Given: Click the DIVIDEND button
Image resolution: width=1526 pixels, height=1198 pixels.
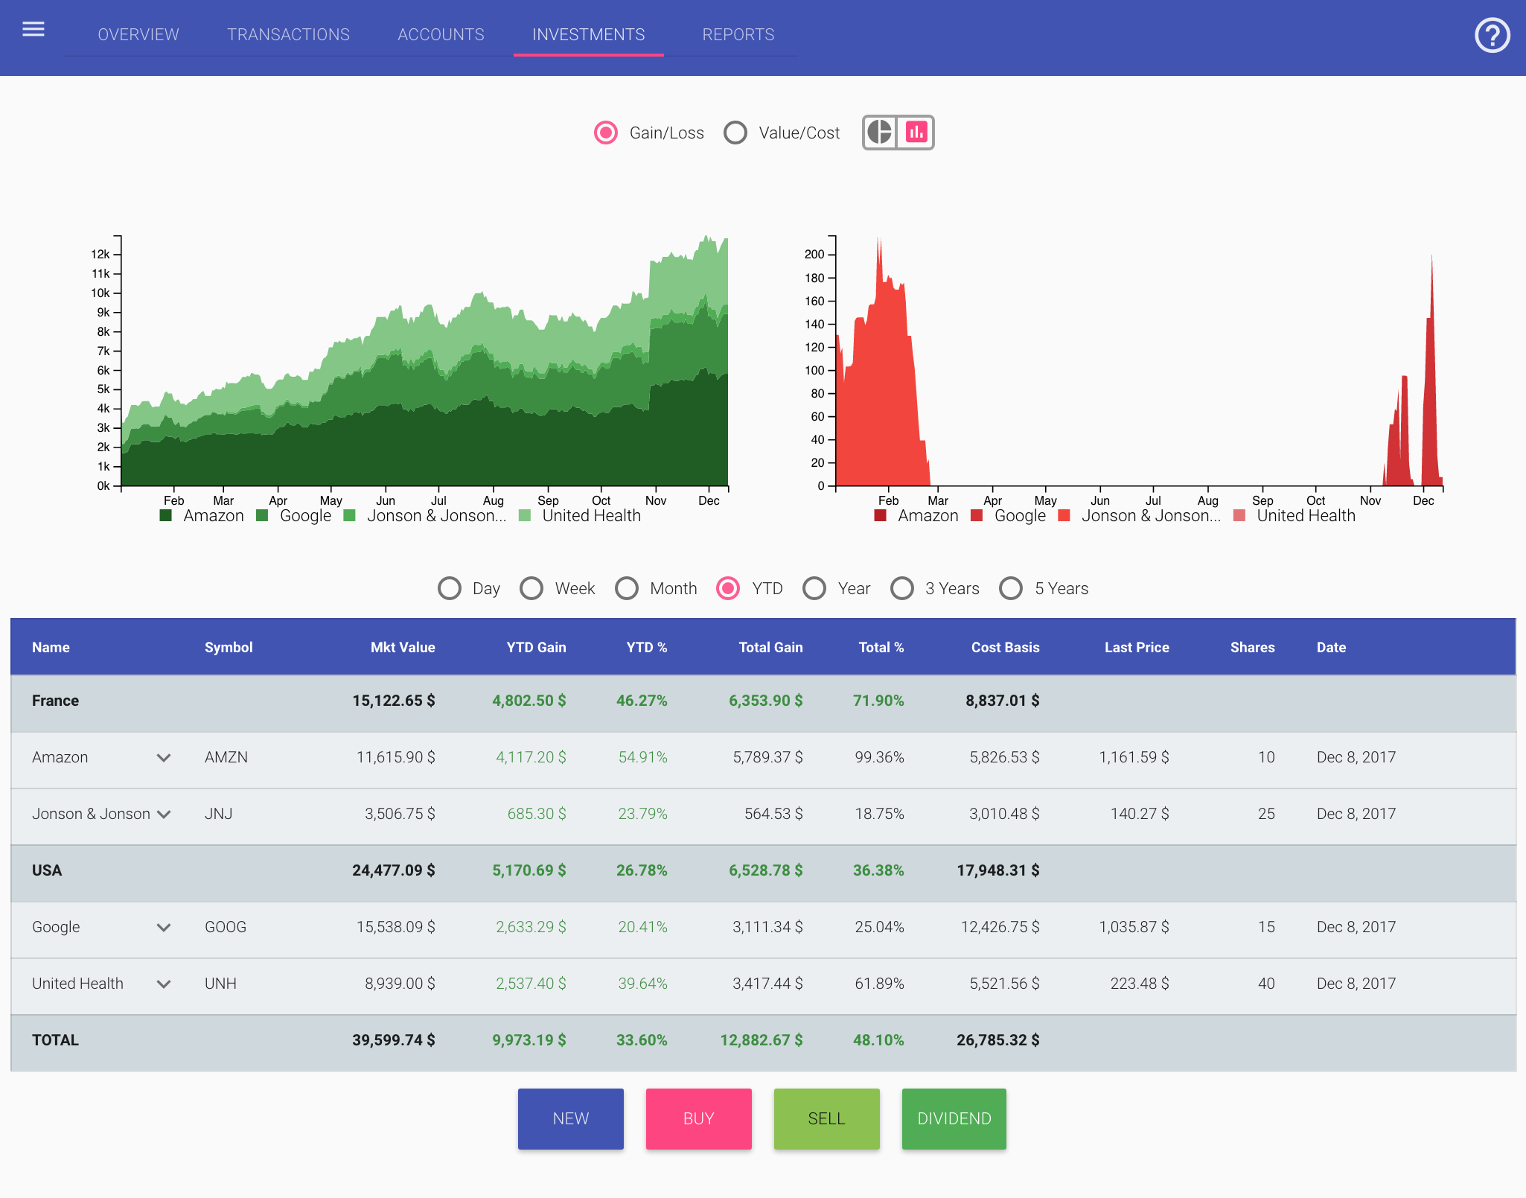Looking at the screenshot, I should click(954, 1118).
